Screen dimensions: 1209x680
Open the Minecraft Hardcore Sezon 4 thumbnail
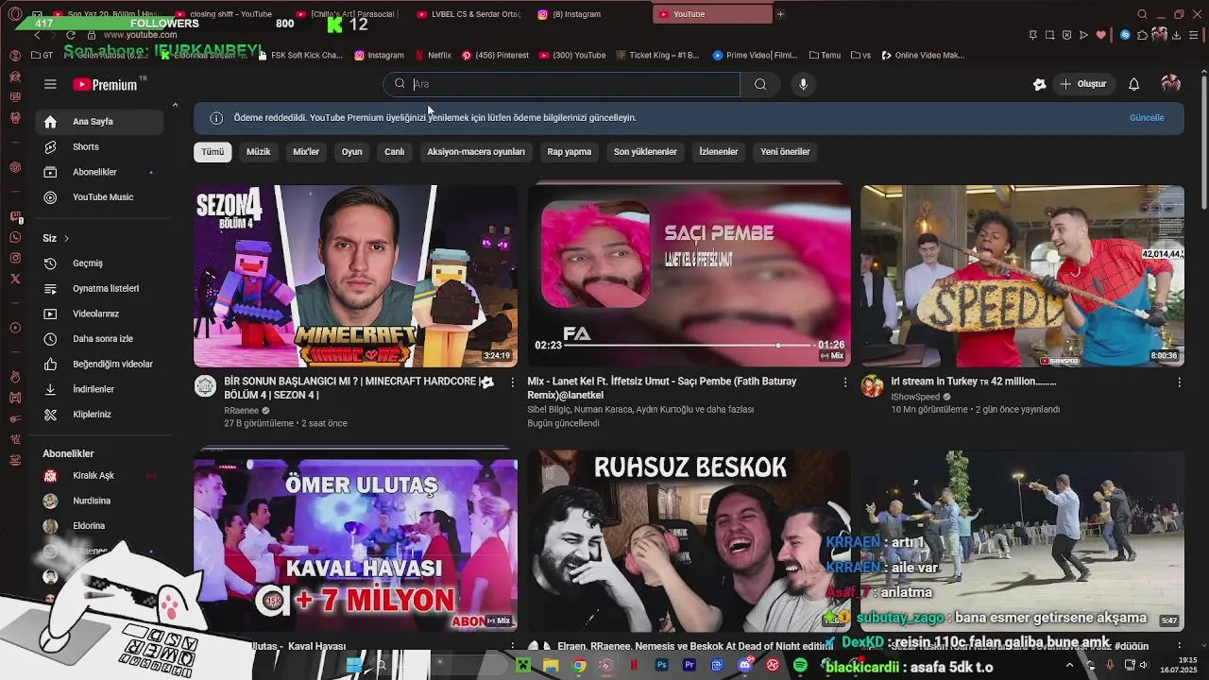point(355,276)
